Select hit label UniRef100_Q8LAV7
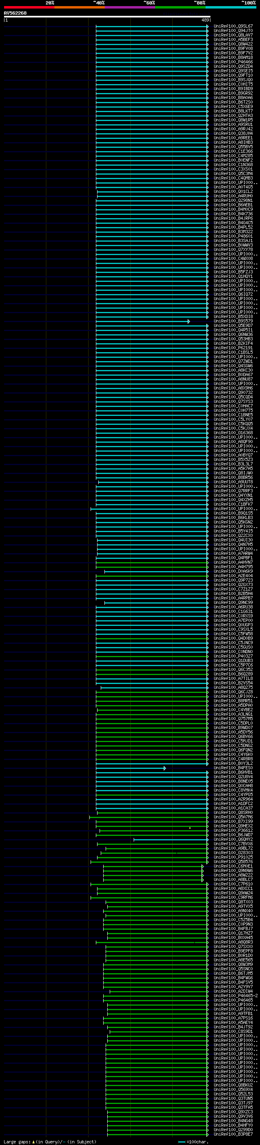Screen dimensions: 260x1145 click(x=233, y=35)
